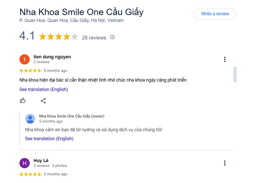Click the owner's blue profile avatar

30,119
